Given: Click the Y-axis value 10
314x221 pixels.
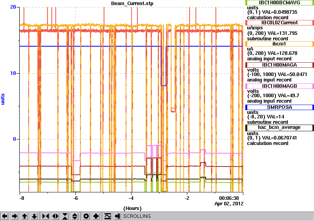Looking at the screenshot, I should coord(13,73).
